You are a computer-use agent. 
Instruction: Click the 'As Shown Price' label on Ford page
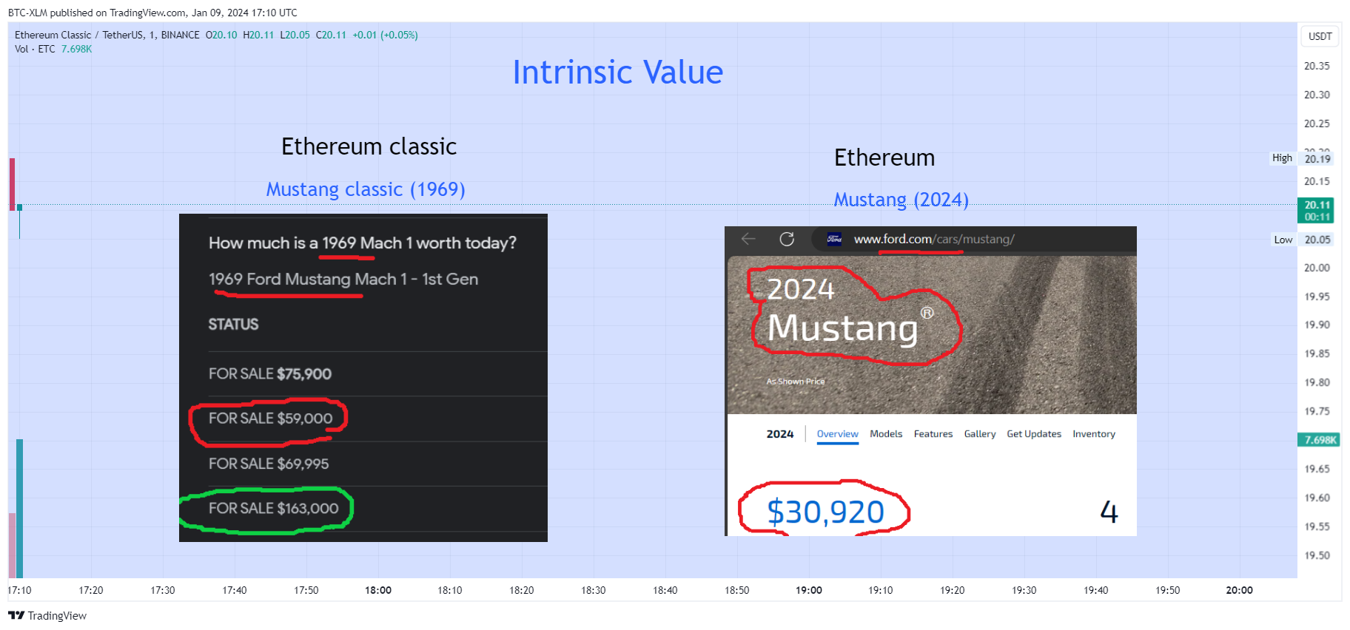click(x=796, y=382)
